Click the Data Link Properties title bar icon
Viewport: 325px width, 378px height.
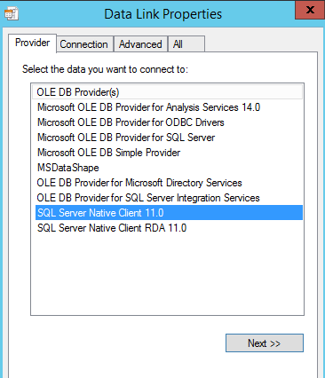pos(12,13)
